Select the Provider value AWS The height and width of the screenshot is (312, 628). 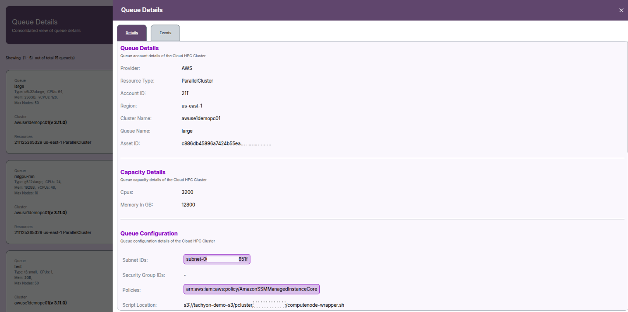pyautogui.click(x=187, y=68)
